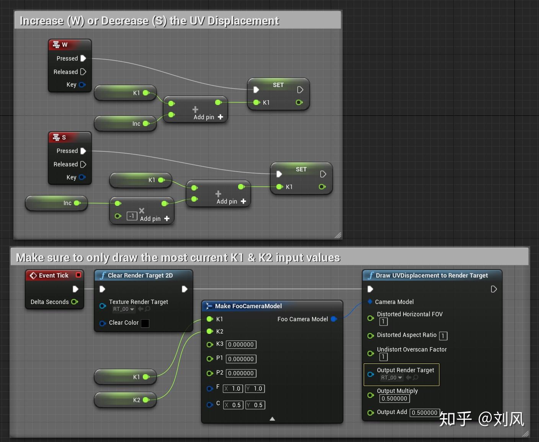This screenshot has height=442, width=539.
Task: Toggle the red enabled indicator on Event Tick
Action: [79, 275]
